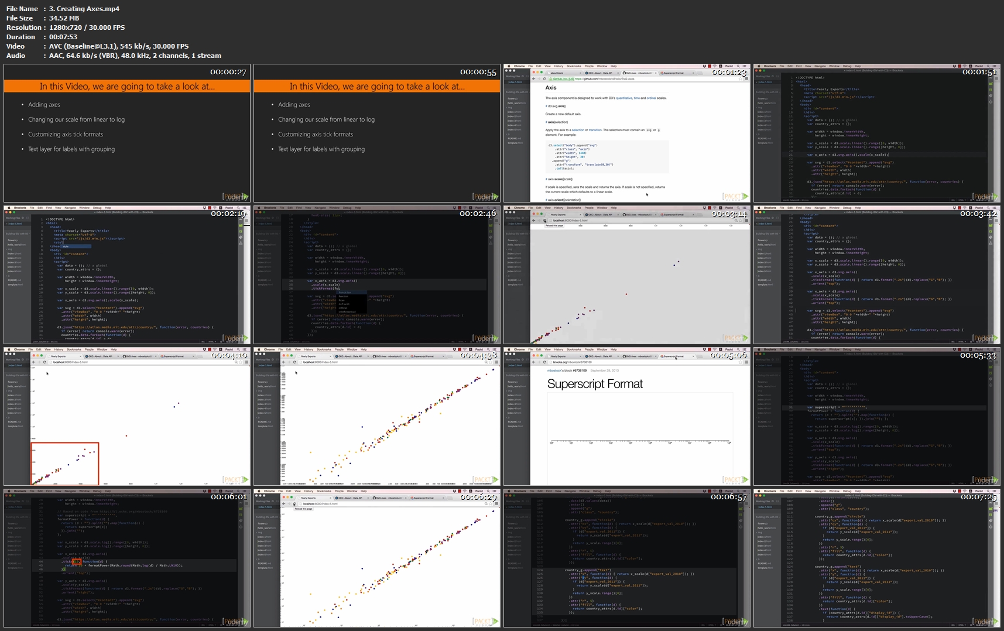Pick the frame stamped 00:03:42
The width and height of the screenshot is (1004, 631).
coord(877,275)
